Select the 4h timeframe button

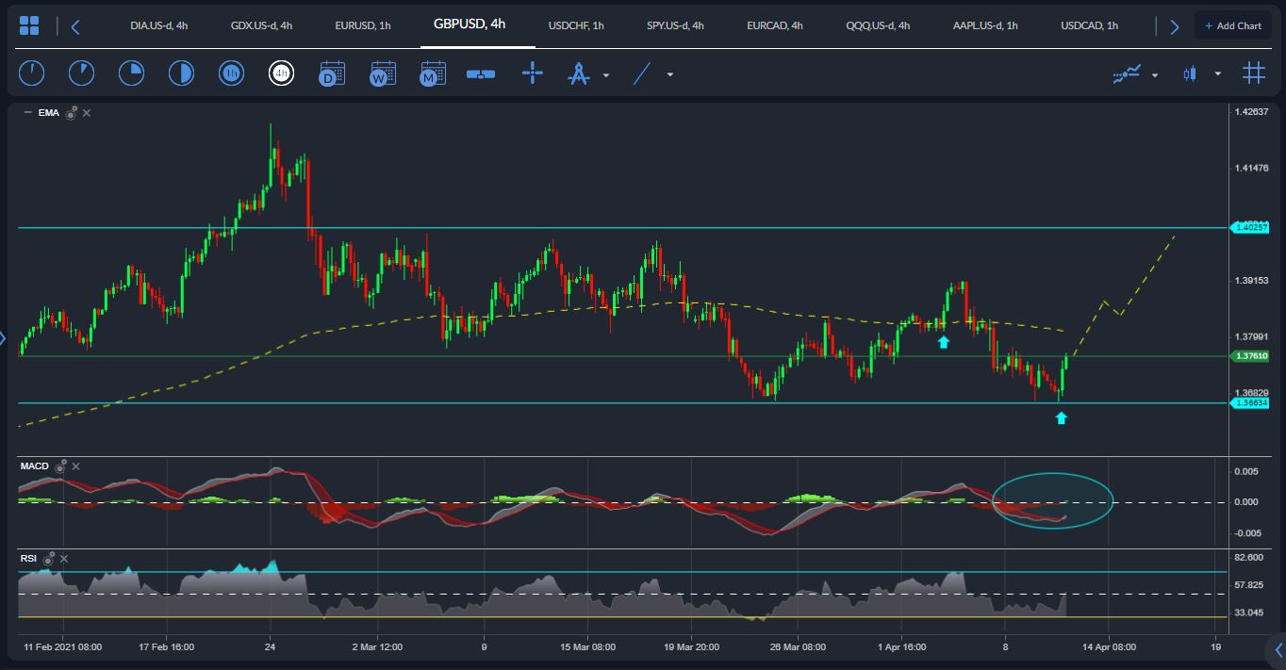point(281,74)
